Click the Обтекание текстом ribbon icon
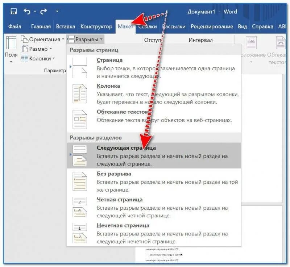Screen dimensions: 290x267 280,43
